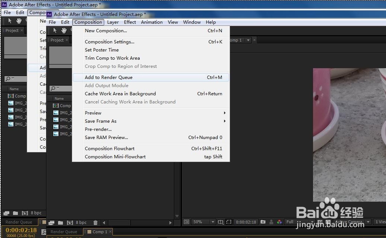Click right arrow of Project horizontal scrollbar

(x=170, y=223)
